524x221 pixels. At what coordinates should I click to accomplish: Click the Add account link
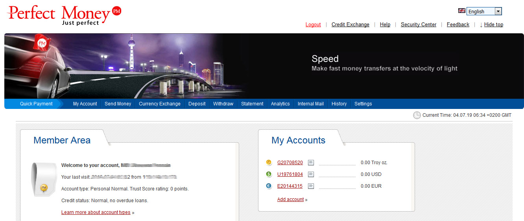point(291,199)
